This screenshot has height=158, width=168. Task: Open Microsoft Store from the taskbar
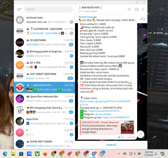[21, 154]
